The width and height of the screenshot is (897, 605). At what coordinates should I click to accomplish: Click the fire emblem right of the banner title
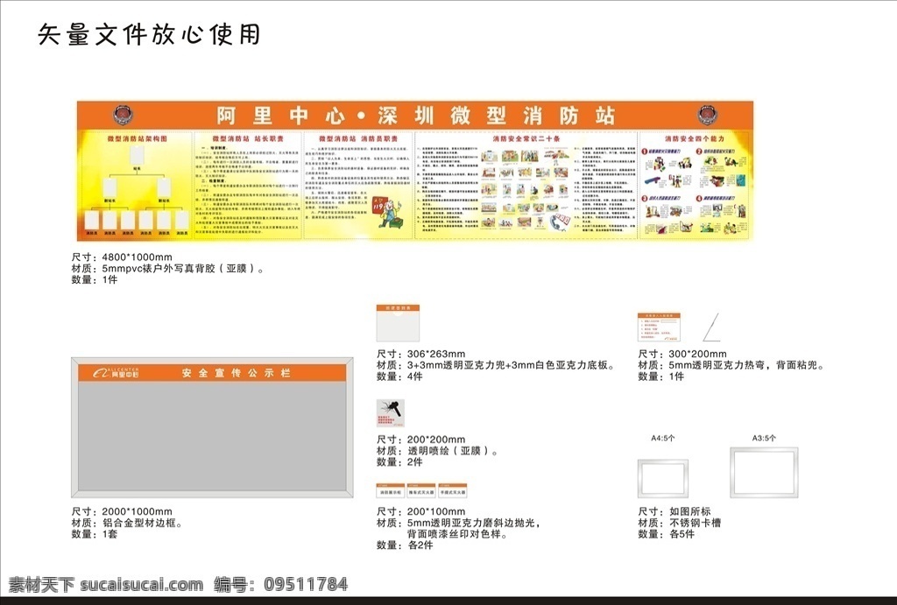coord(707,115)
